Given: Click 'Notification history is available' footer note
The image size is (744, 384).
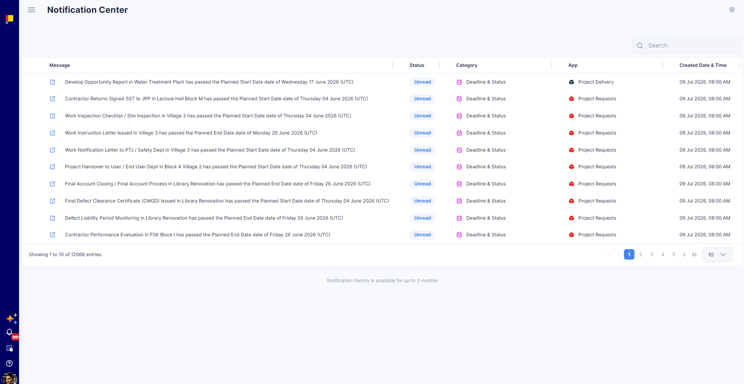Looking at the screenshot, I should (x=382, y=281).
